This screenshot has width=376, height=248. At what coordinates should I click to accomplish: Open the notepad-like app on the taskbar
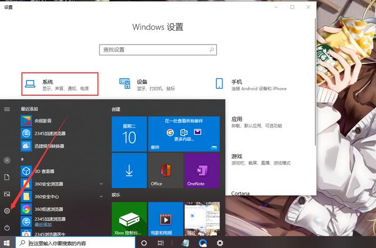pos(186,243)
